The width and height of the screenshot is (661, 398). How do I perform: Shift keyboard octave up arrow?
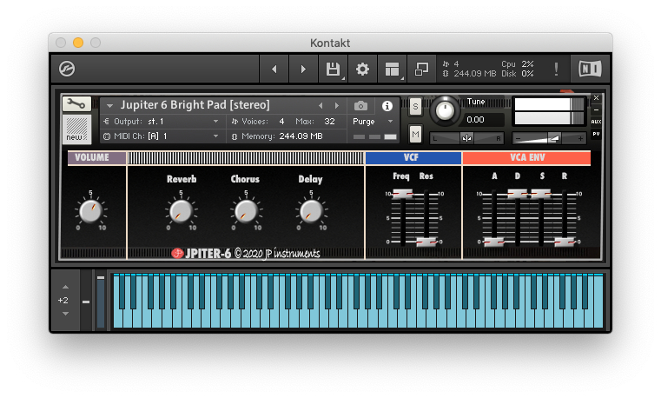[x=65, y=287]
